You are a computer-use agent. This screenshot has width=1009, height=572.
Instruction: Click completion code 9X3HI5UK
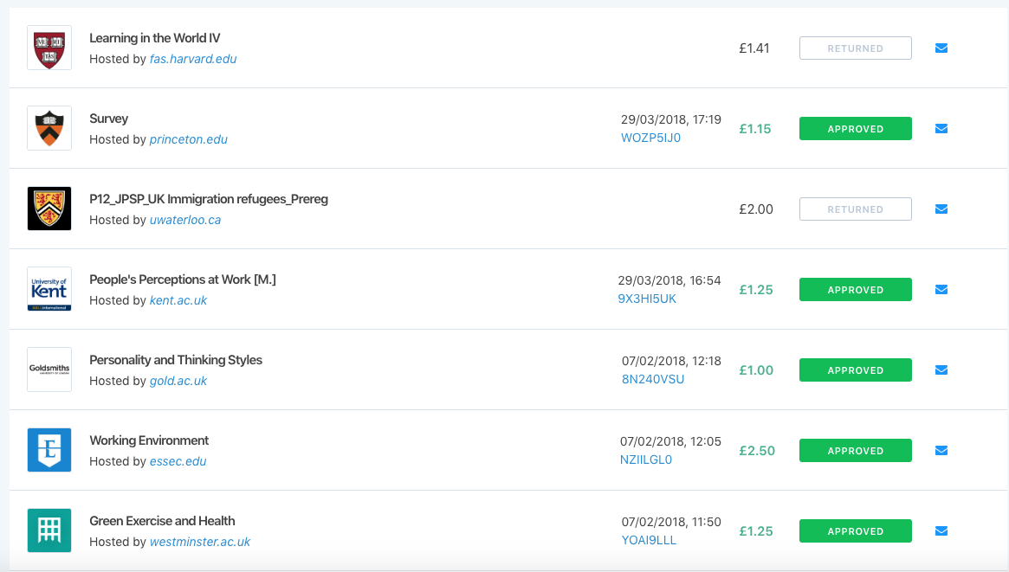tap(647, 299)
